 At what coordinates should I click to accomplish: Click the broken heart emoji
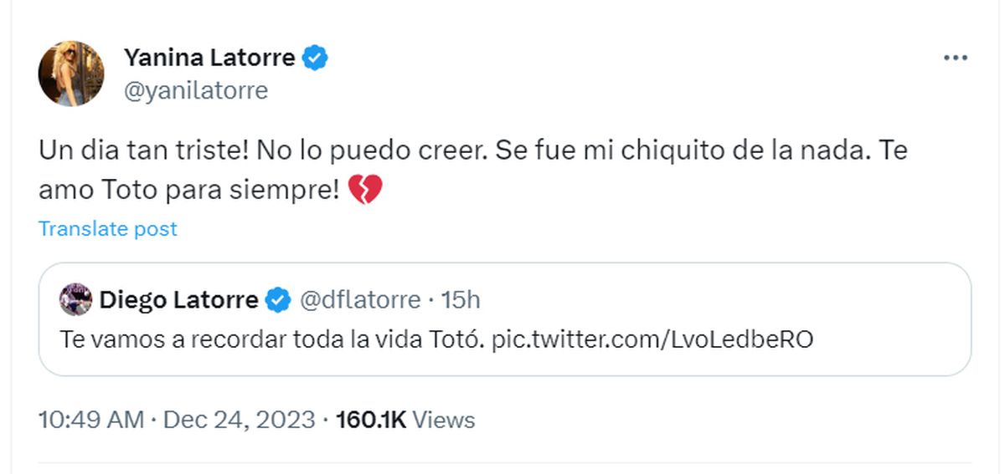point(364,191)
